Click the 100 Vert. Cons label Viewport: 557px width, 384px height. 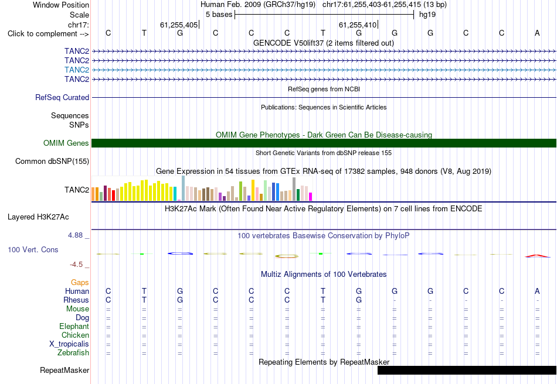33,249
